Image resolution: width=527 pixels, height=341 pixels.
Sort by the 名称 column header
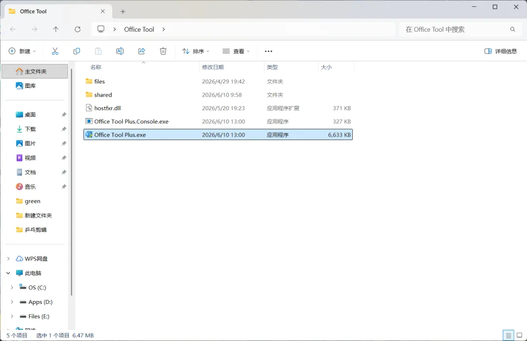[96, 67]
